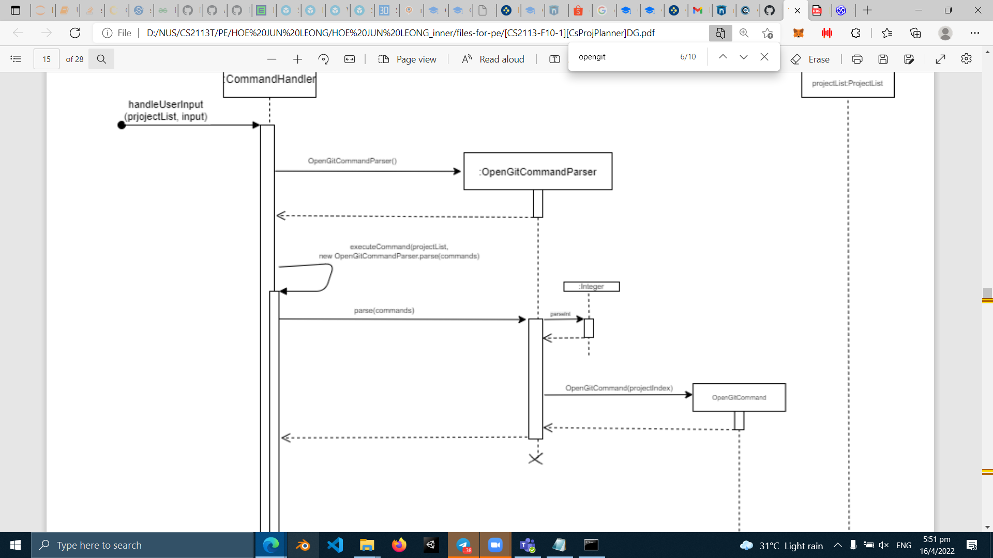The width and height of the screenshot is (993, 558).
Task: Click the vertical scrollbar thumb
Action: point(987,294)
